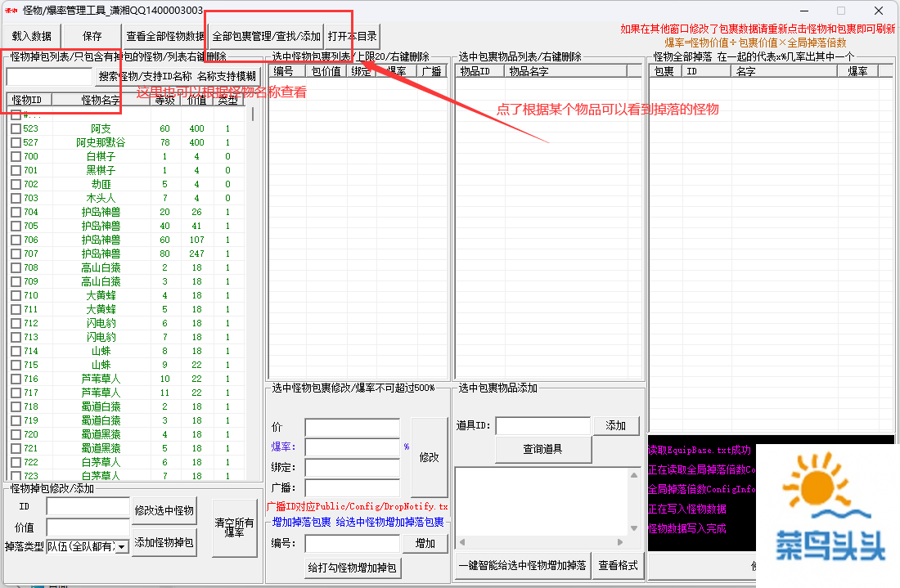This screenshot has width=900, height=588.
Task: Click the 载入数据 button
Action: point(32,36)
